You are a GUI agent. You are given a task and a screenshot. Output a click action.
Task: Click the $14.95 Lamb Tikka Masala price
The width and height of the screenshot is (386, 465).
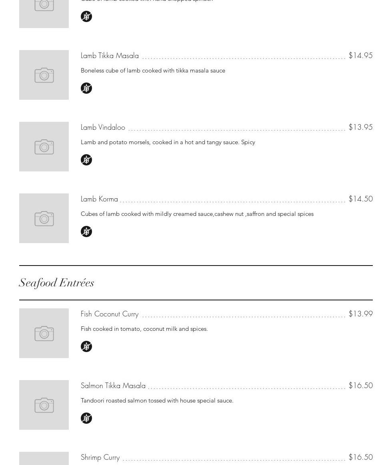360,55
